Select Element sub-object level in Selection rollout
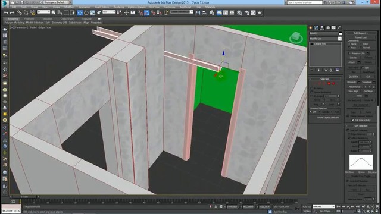Screen dimensions: 381x214 coord(333,83)
